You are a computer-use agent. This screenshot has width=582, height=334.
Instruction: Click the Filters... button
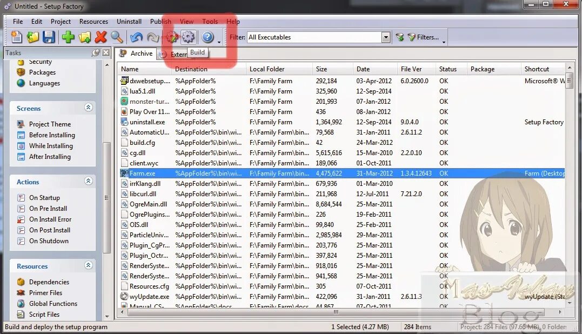point(423,37)
